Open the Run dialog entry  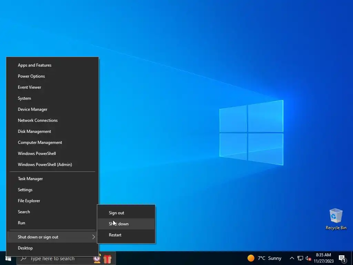52,223
